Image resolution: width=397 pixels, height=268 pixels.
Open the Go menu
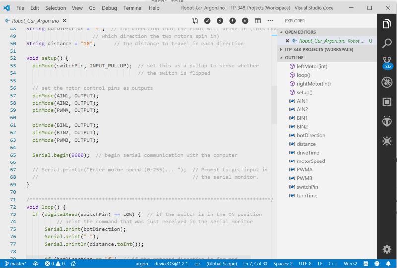coord(92,8)
